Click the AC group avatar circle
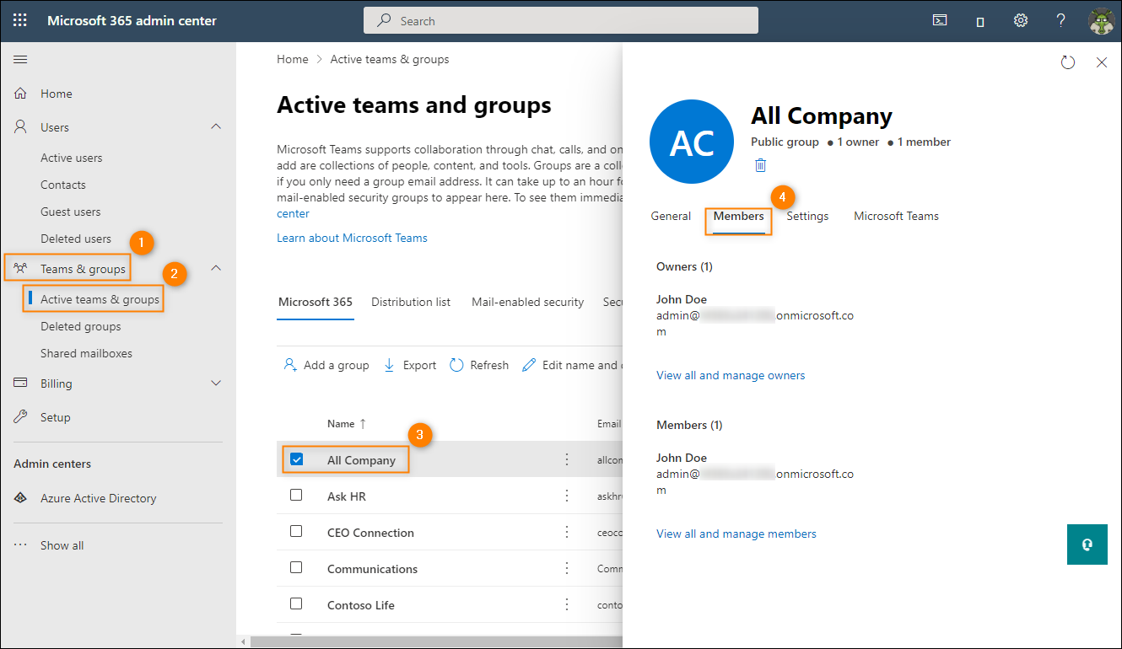 click(x=692, y=142)
